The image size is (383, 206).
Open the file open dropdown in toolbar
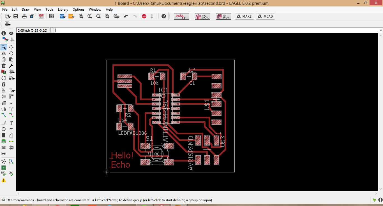pos(8,17)
